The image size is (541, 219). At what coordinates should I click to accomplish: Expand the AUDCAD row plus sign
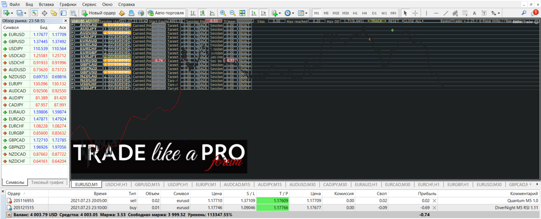pos(73,25)
